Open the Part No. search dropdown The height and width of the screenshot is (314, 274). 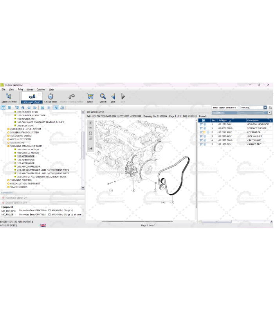click(x=265, y=108)
